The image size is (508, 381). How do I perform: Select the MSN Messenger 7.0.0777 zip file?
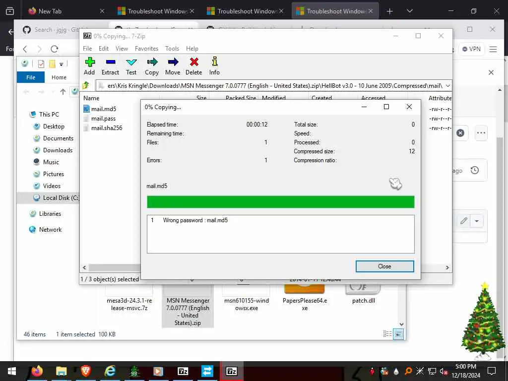click(x=188, y=306)
